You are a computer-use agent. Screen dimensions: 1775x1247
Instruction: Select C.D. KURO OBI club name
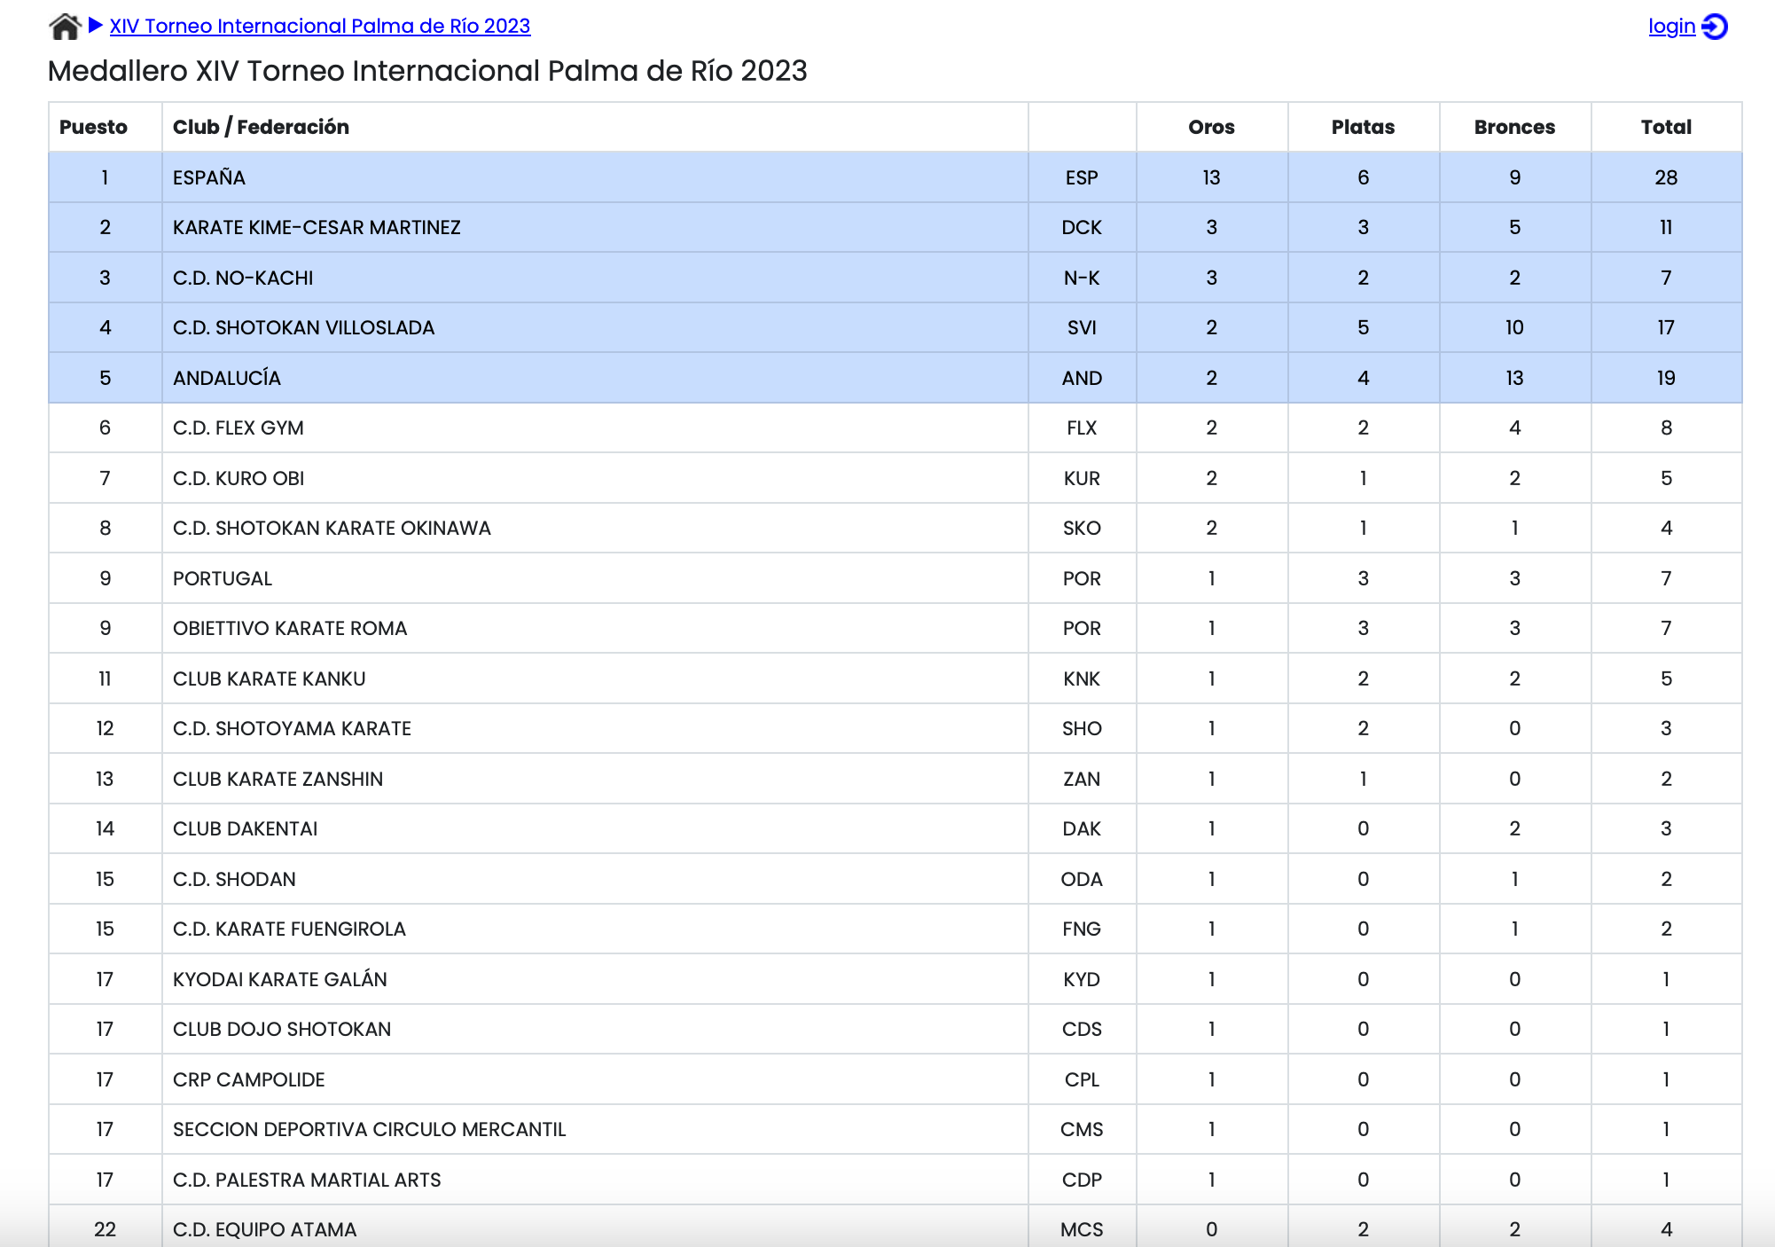point(238,478)
